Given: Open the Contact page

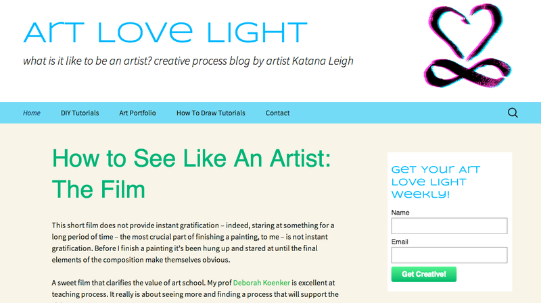Looking at the screenshot, I should pyautogui.click(x=277, y=113).
